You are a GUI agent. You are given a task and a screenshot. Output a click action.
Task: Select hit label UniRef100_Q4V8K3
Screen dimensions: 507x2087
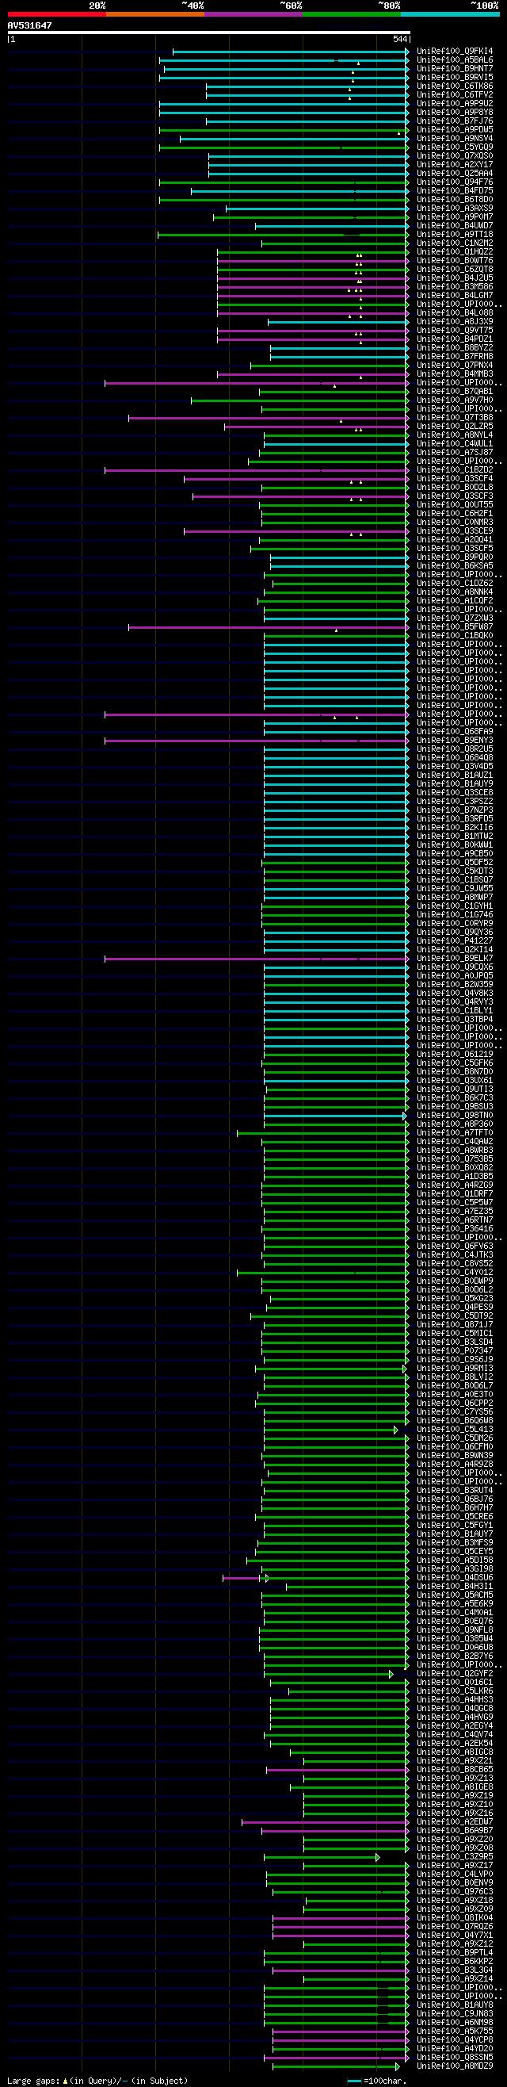pyautogui.click(x=455, y=994)
